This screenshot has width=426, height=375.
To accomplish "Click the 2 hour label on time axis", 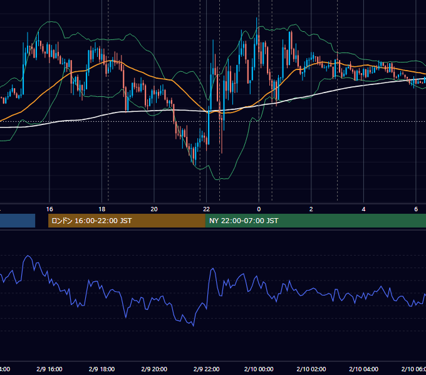I will pos(311,209).
